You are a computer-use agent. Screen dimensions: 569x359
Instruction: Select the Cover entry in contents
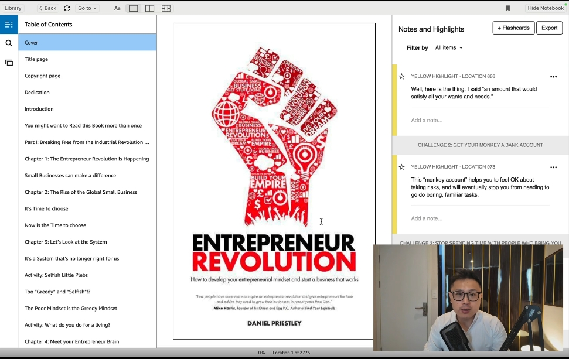(x=87, y=42)
